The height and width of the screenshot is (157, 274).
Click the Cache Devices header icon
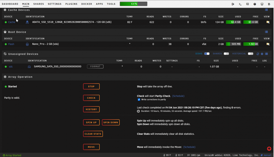coord(5,10)
